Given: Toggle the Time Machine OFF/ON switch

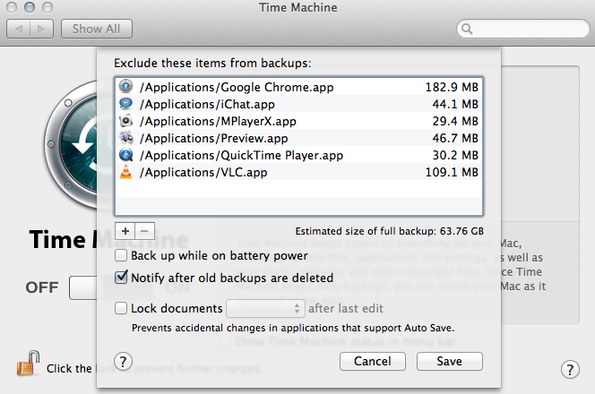Looking at the screenshot, I should pos(83,287).
